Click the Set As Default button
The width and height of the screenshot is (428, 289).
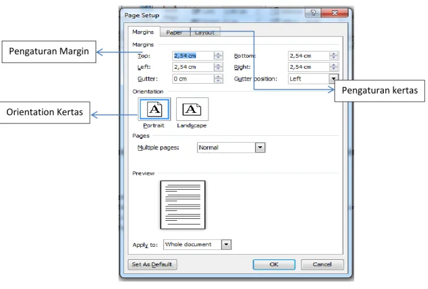point(153,264)
